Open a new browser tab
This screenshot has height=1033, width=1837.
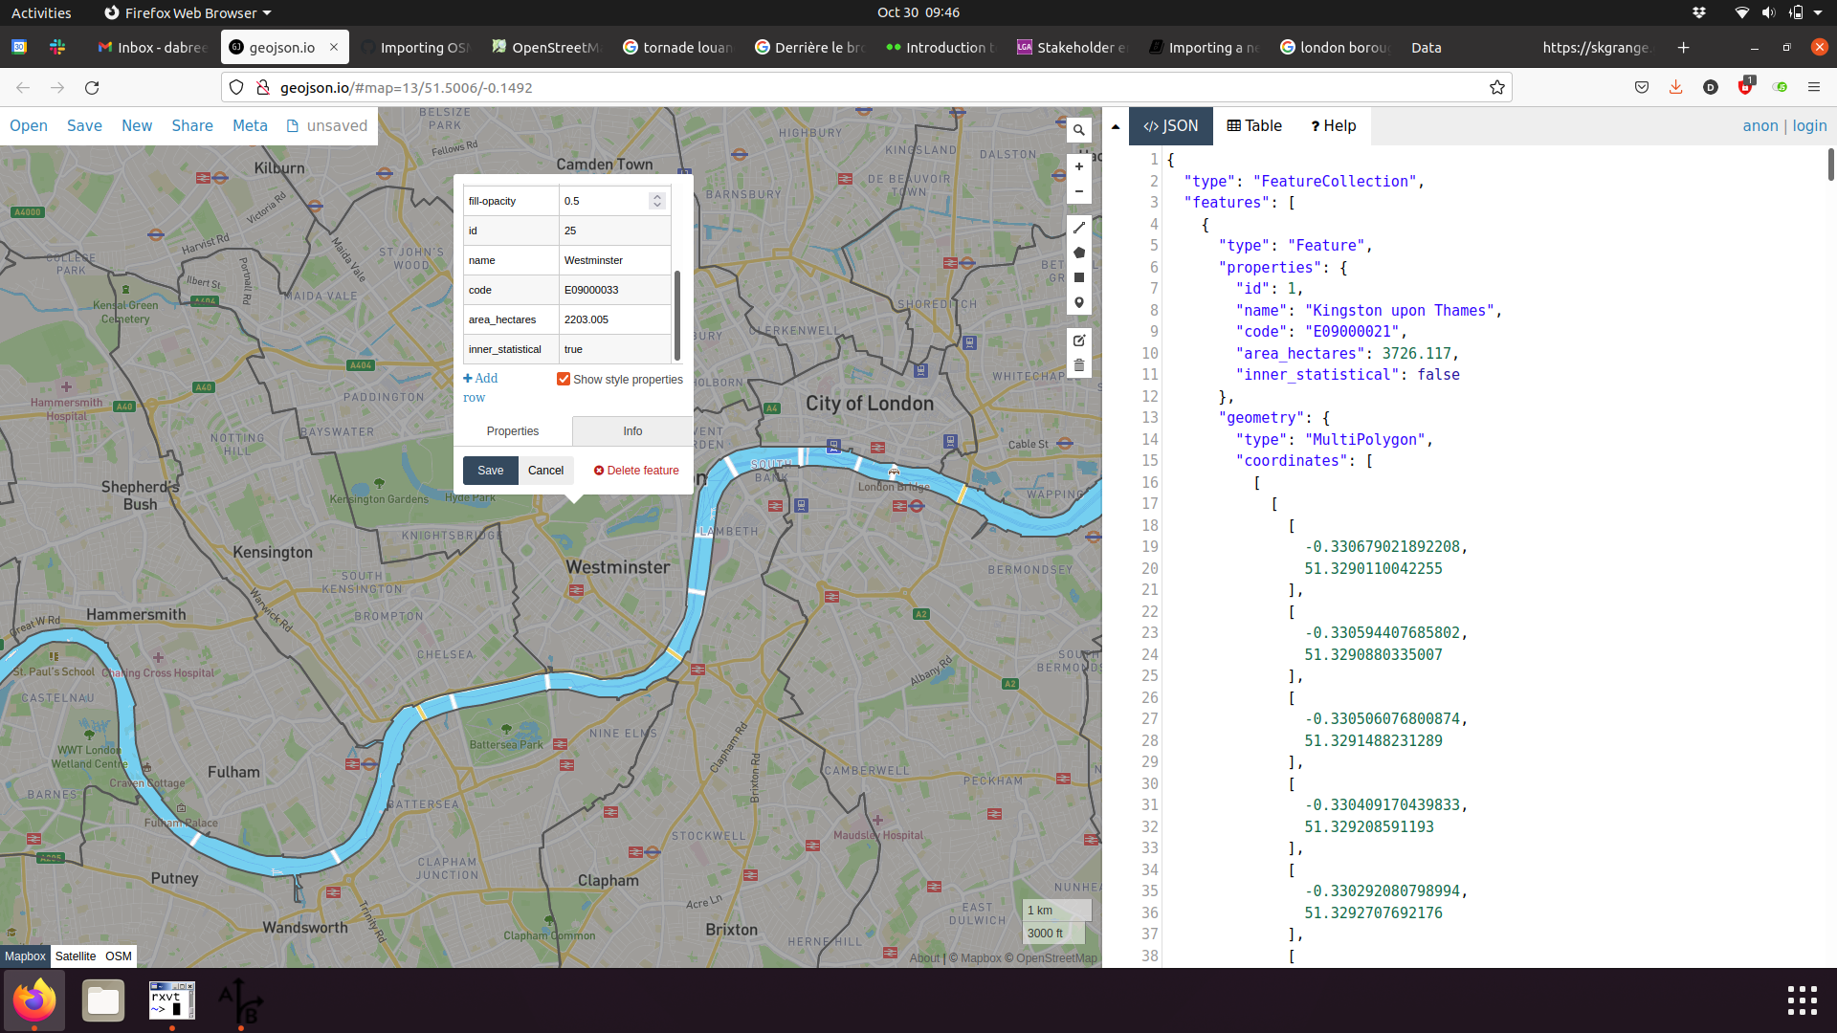pyautogui.click(x=1684, y=47)
